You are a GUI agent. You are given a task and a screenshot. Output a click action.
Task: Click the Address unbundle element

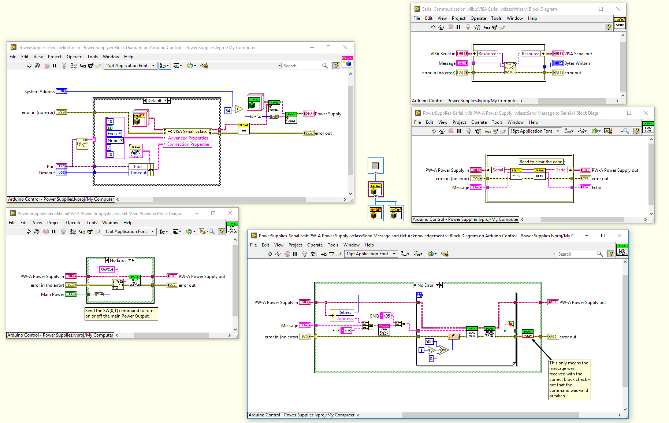tap(345, 319)
